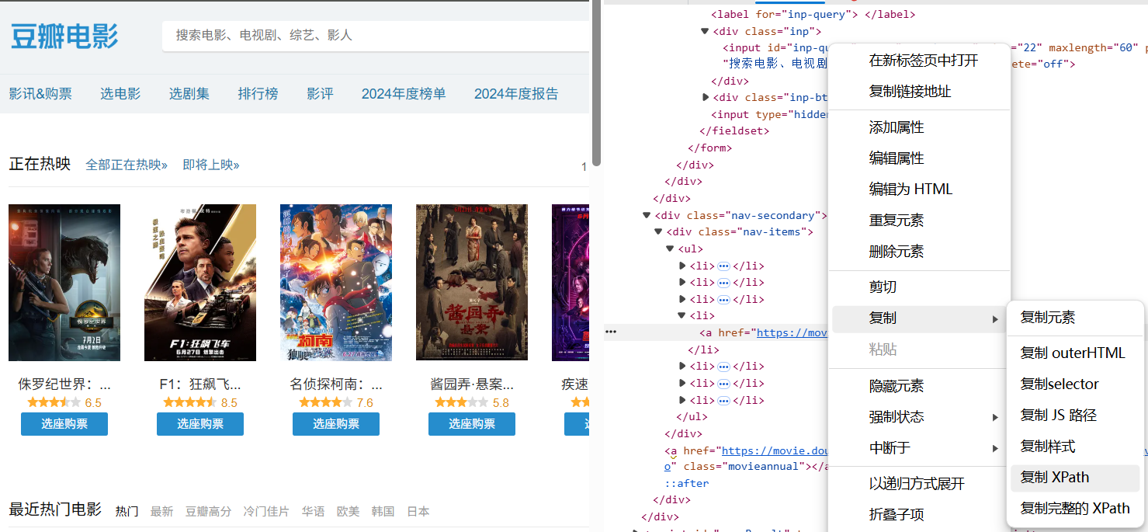The width and height of the screenshot is (1148, 532).
Task: Open 即将上映 link
Action: tap(211, 165)
